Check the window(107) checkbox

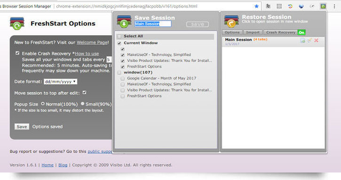pos(119,73)
